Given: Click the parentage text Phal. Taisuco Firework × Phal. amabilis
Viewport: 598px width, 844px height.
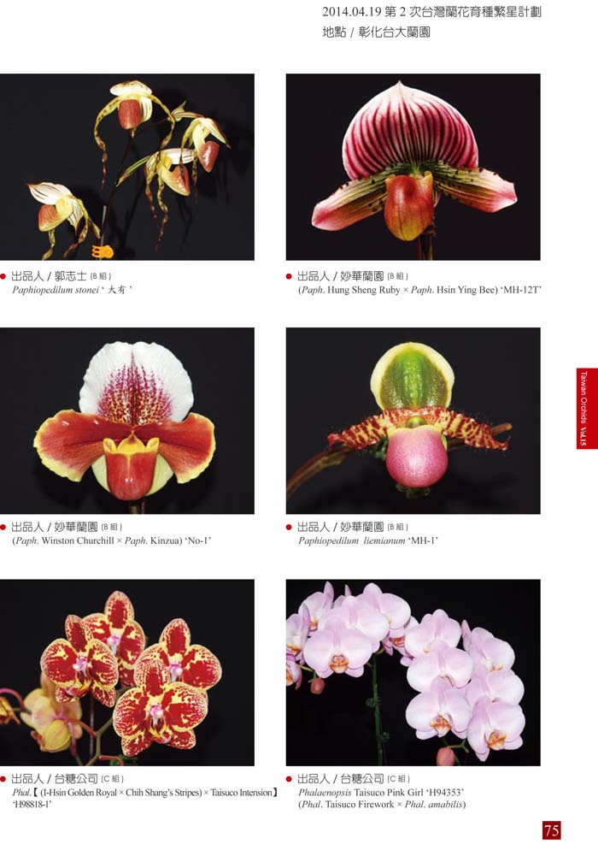Looking at the screenshot, I should click(382, 805).
